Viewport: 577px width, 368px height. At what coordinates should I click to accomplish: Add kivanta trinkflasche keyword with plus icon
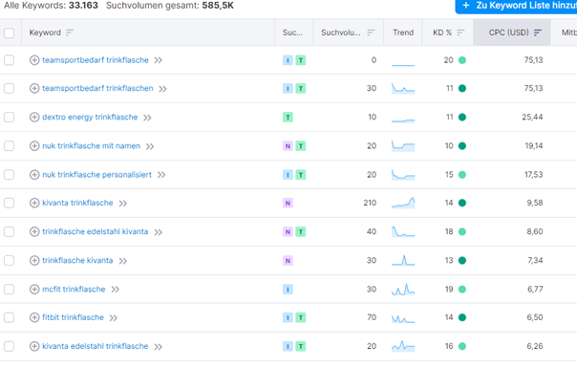pos(34,203)
